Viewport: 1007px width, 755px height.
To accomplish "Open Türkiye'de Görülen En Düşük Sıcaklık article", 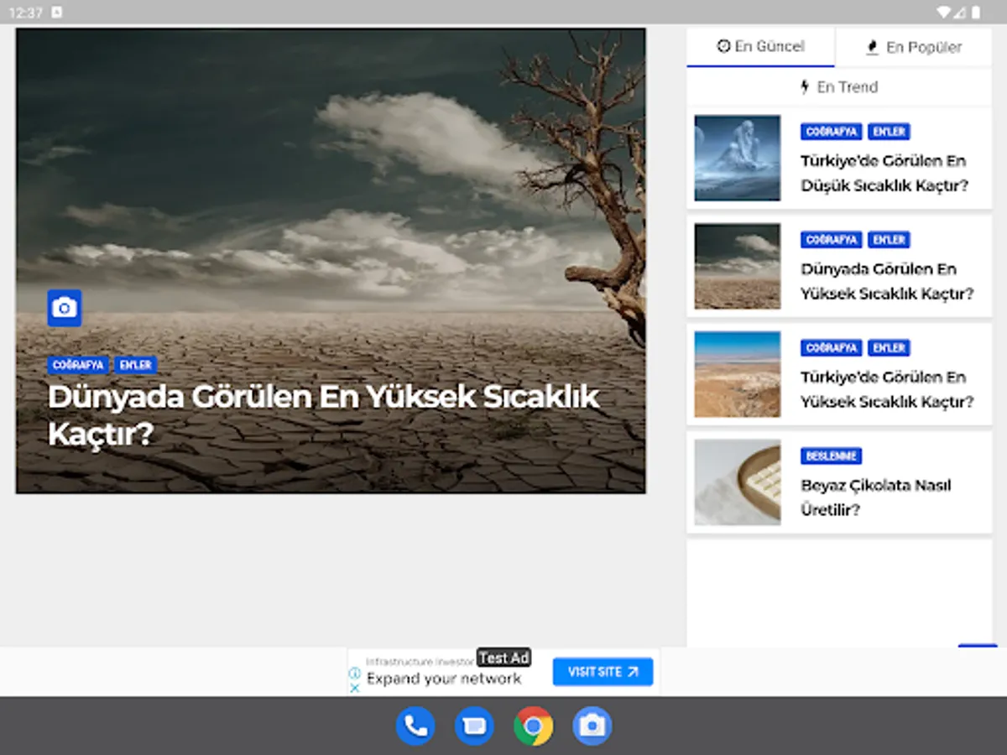I will [884, 173].
